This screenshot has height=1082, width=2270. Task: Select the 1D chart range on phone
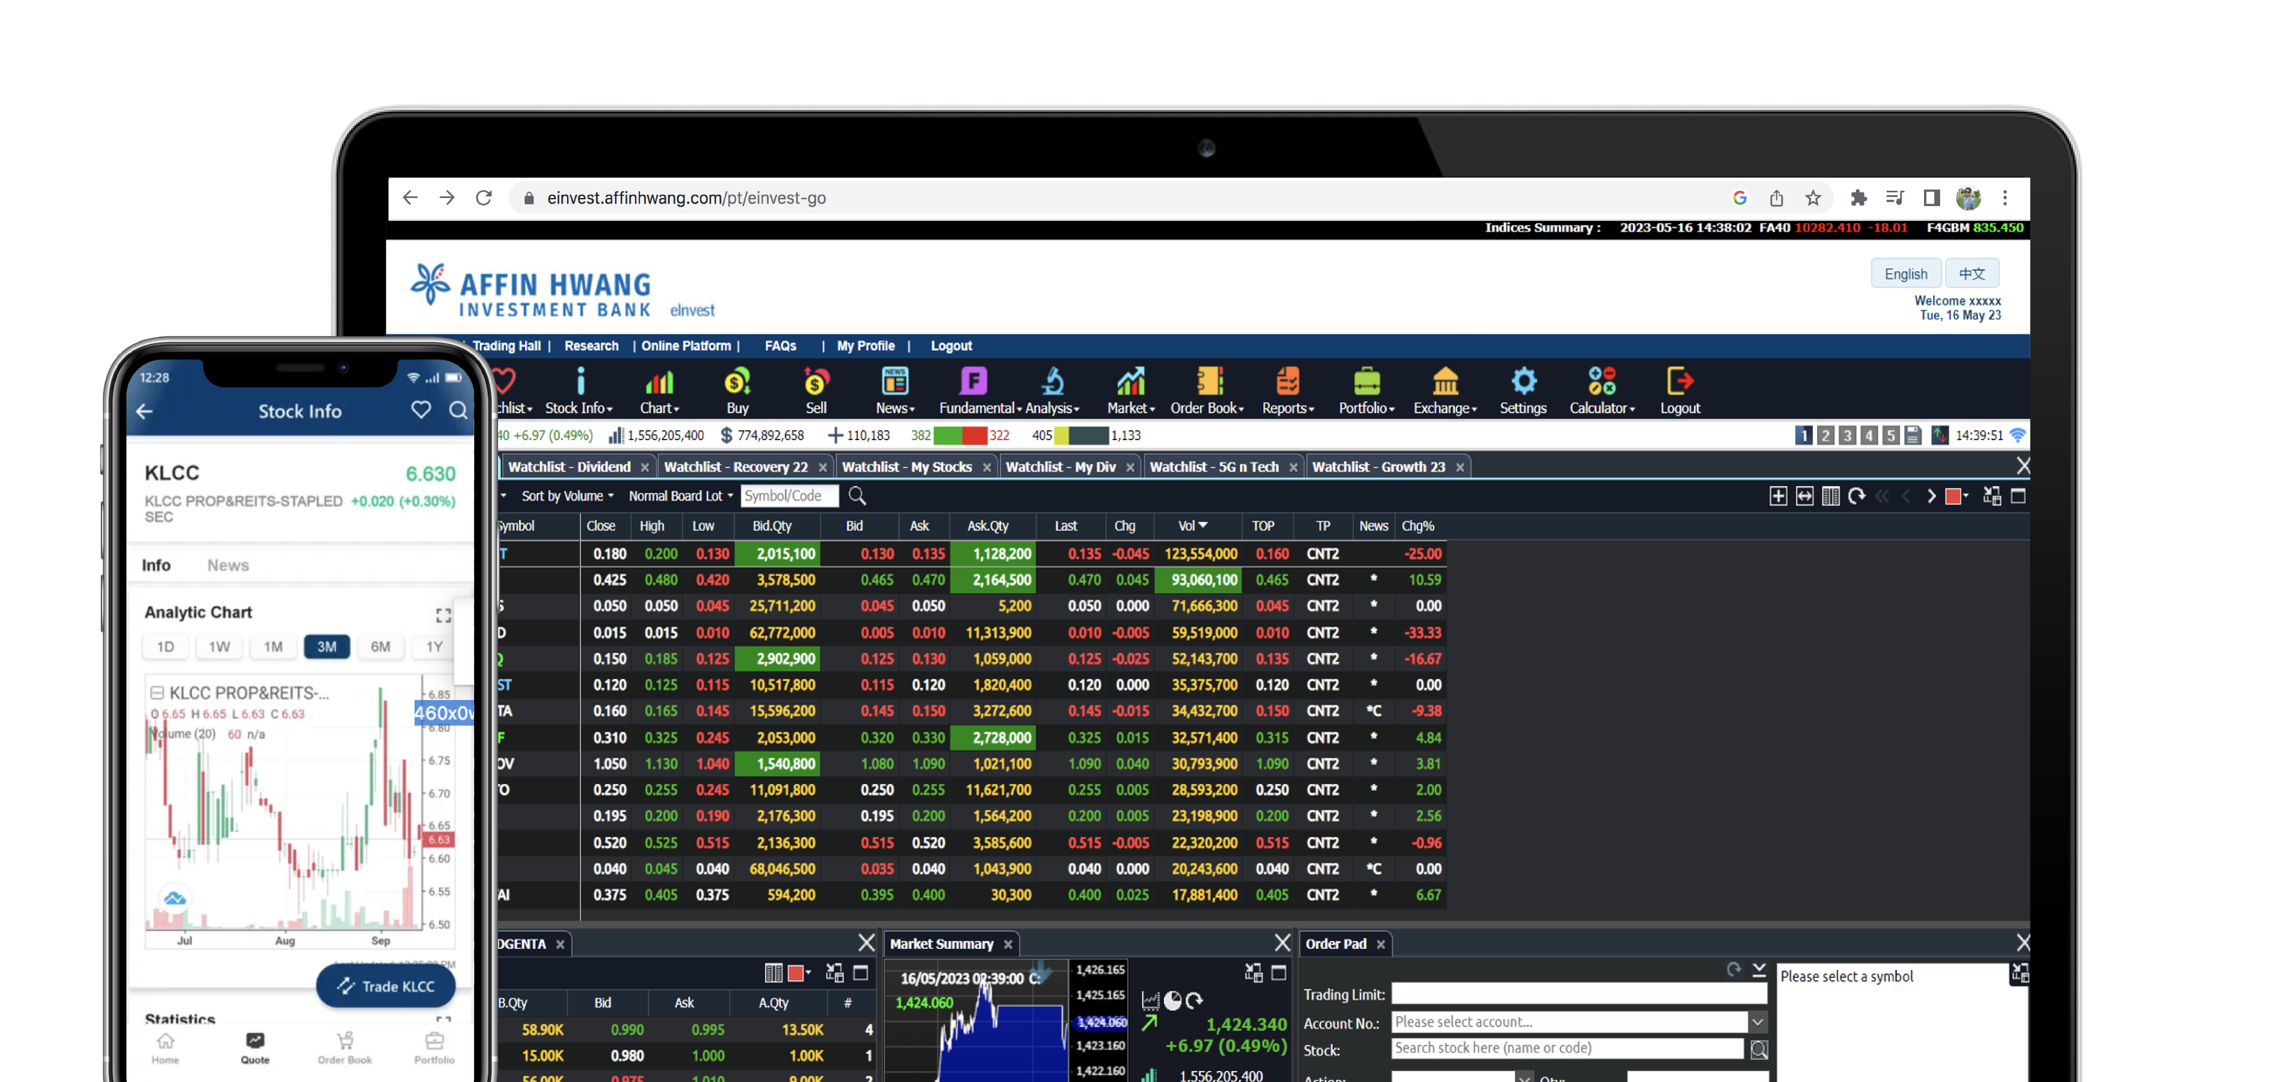click(x=165, y=647)
